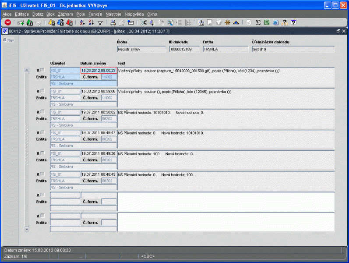
Task: Open the Okno menu
Action: click(x=152, y=14)
